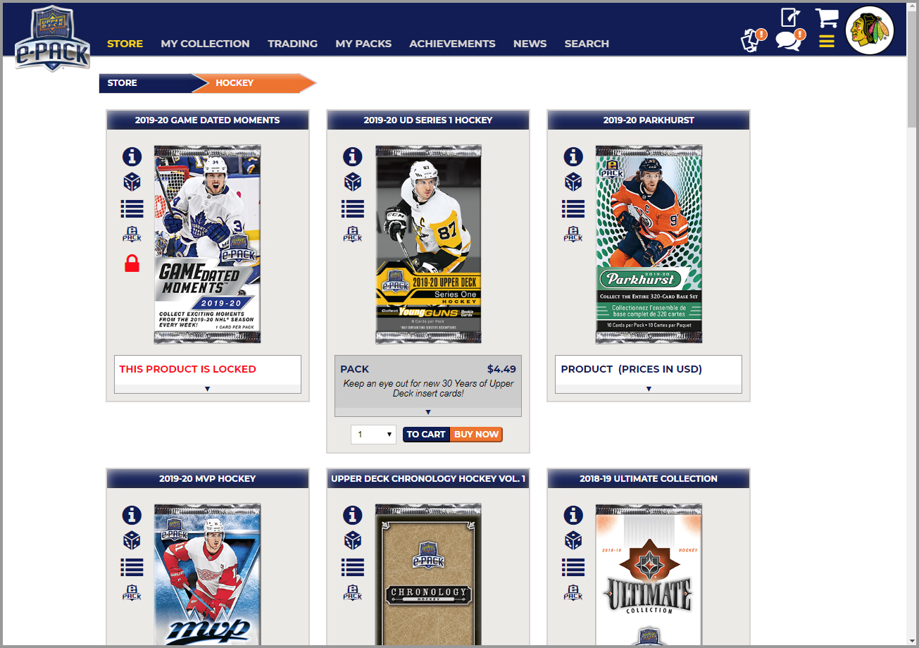Screen dimensions: 919x648
Task: Click 'This Product Is Locked' text
Action: [188, 369]
